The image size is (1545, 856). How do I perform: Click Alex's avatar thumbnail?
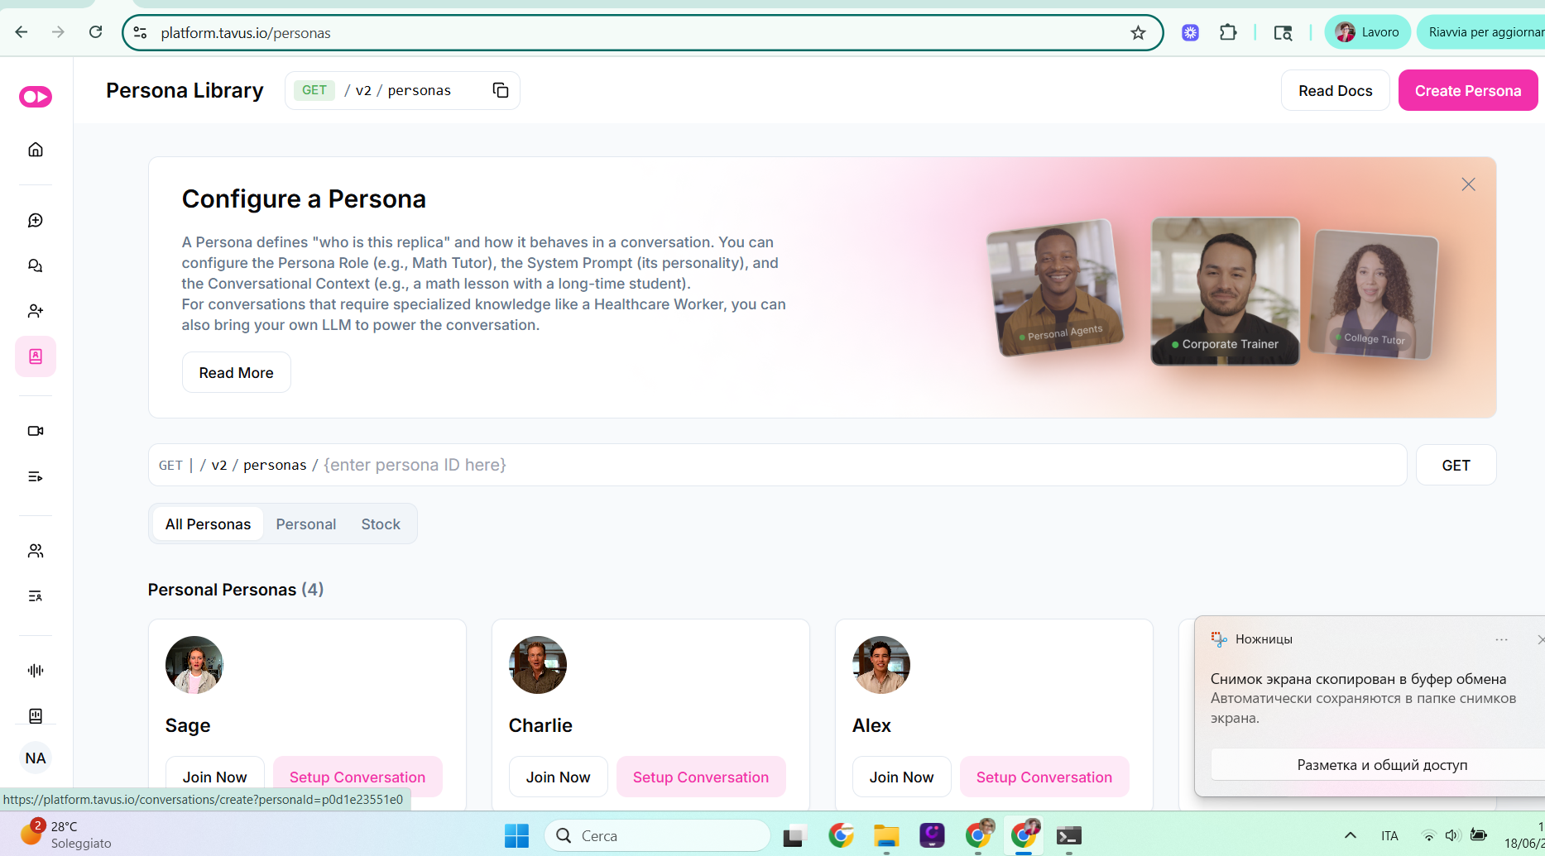[x=881, y=665]
